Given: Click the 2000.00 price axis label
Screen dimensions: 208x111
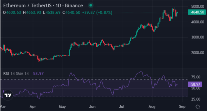Looking at the screenshot, I should click(197, 53).
